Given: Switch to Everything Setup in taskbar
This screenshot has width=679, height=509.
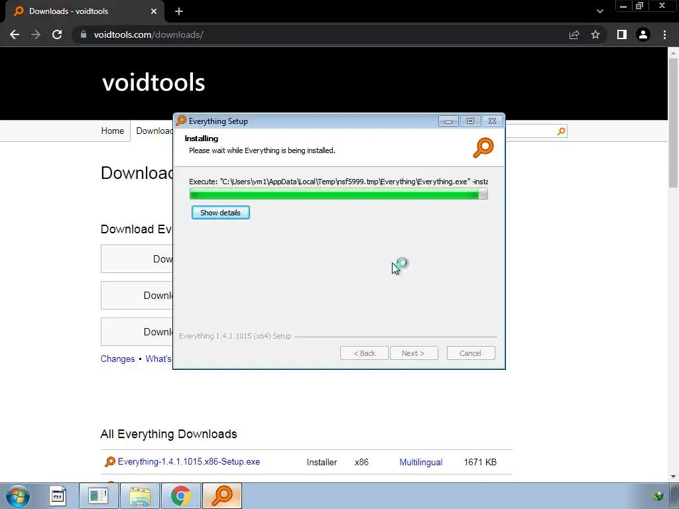Looking at the screenshot, I should pos(222,496).
